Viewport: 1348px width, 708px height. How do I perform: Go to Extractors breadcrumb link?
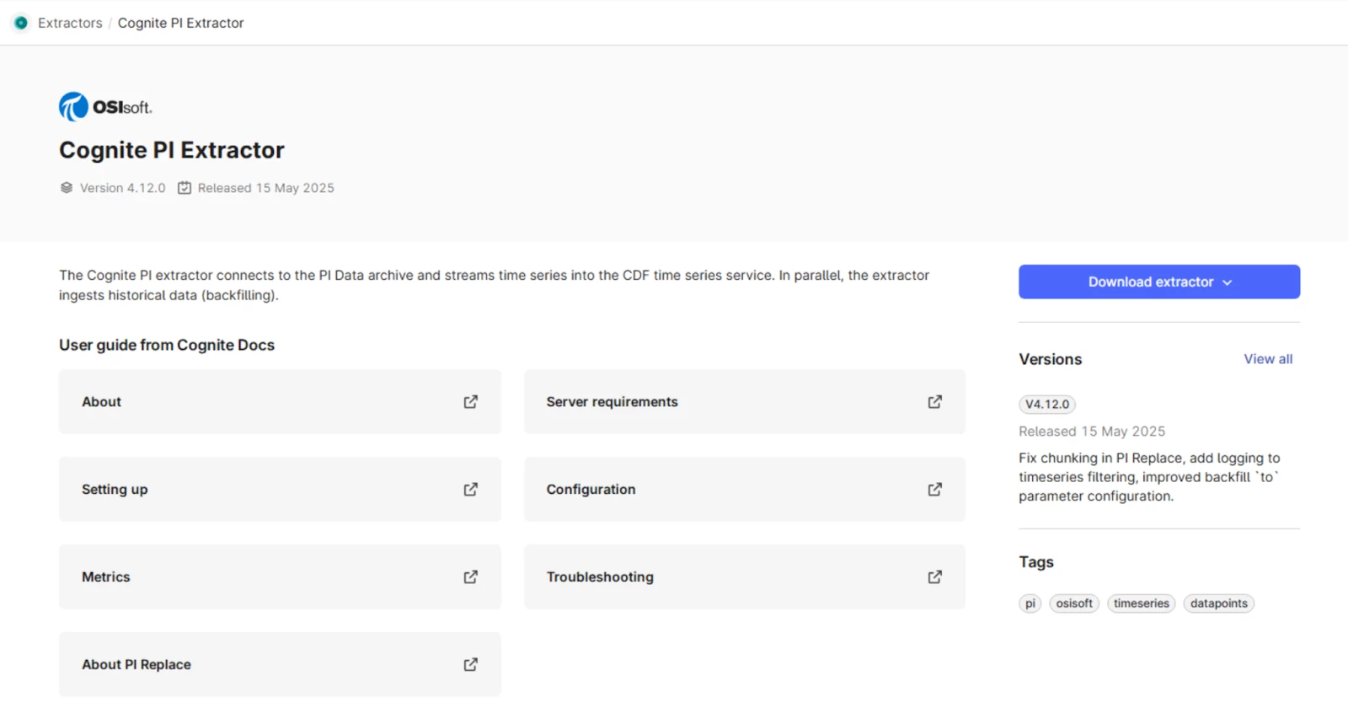pyautogui.click(x=70, y=23)
